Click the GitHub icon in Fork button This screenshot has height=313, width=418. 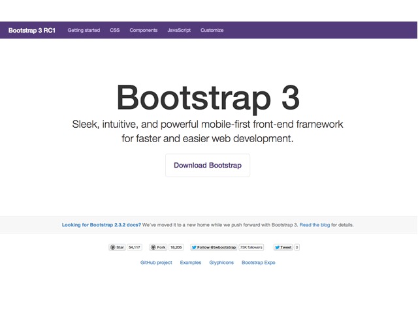coord(153,247)
